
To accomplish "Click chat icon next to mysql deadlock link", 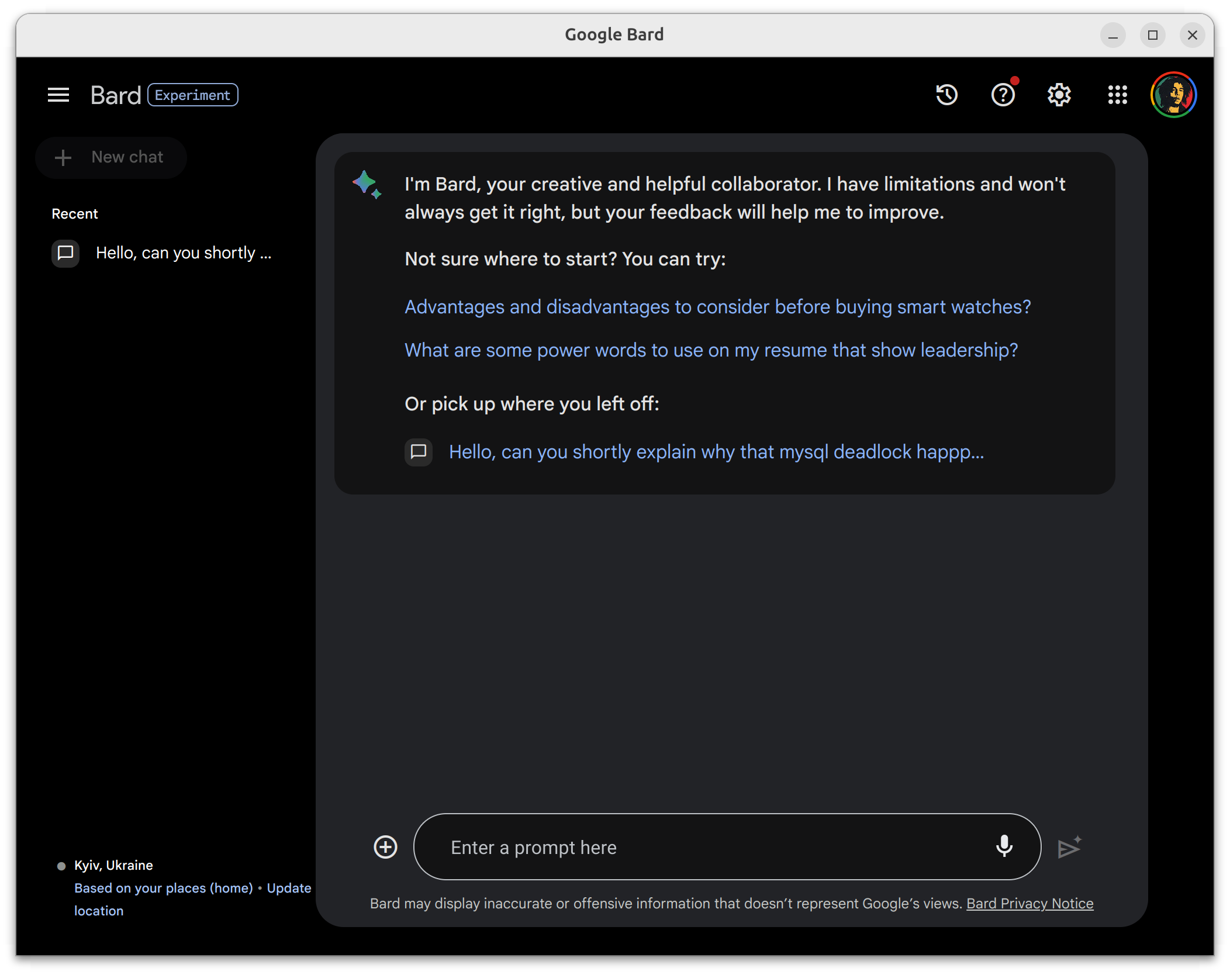I will [x=419, y=452].
